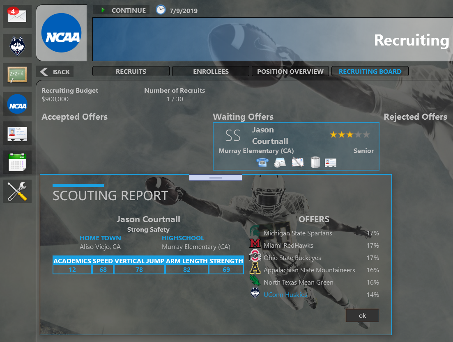Click the Recruiting Budget $900,000 value
The image size is (453, 342).
(55, 99)
